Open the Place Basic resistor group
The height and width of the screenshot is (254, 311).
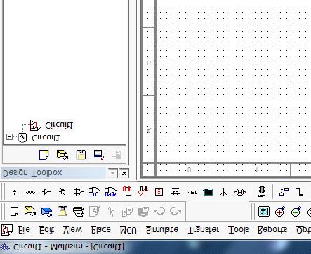tap(30, 192)
